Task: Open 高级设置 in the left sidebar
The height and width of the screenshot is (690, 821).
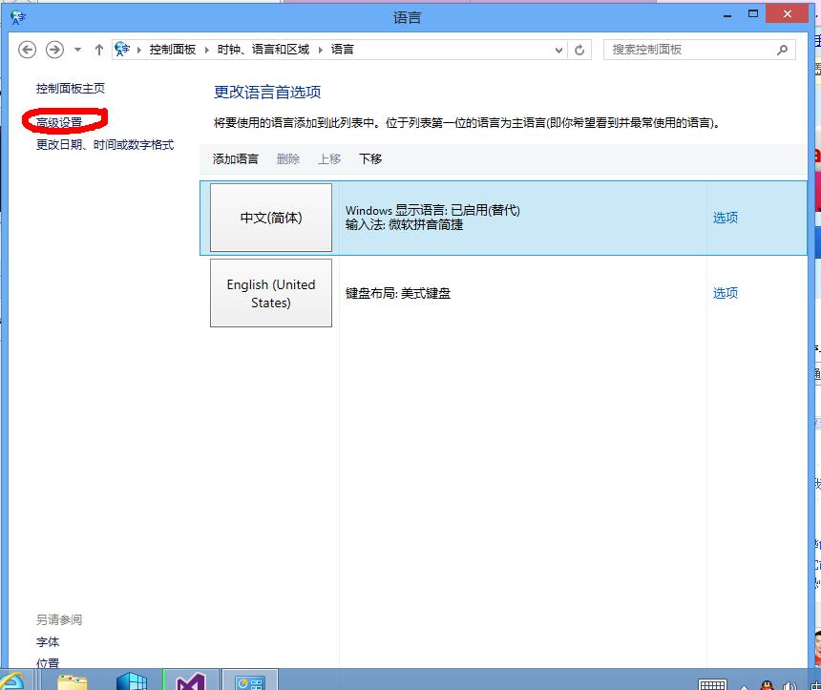Action: click(59, 122)
